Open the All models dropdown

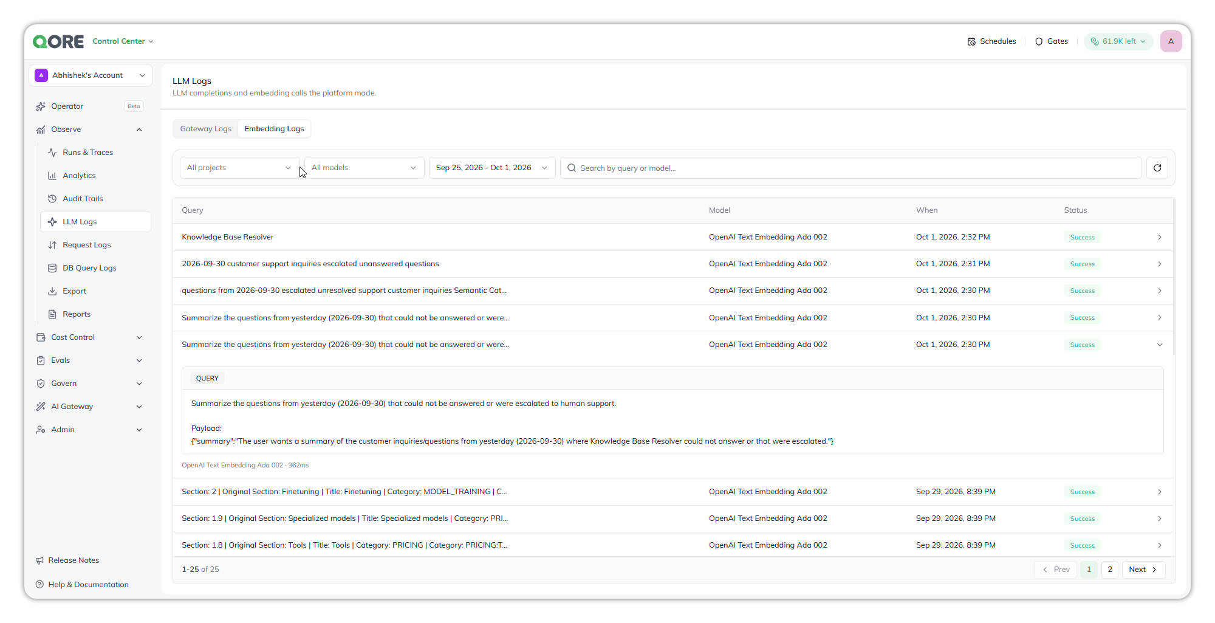(x=364, y=168)
